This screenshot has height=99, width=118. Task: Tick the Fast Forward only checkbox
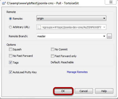point(52,56)
